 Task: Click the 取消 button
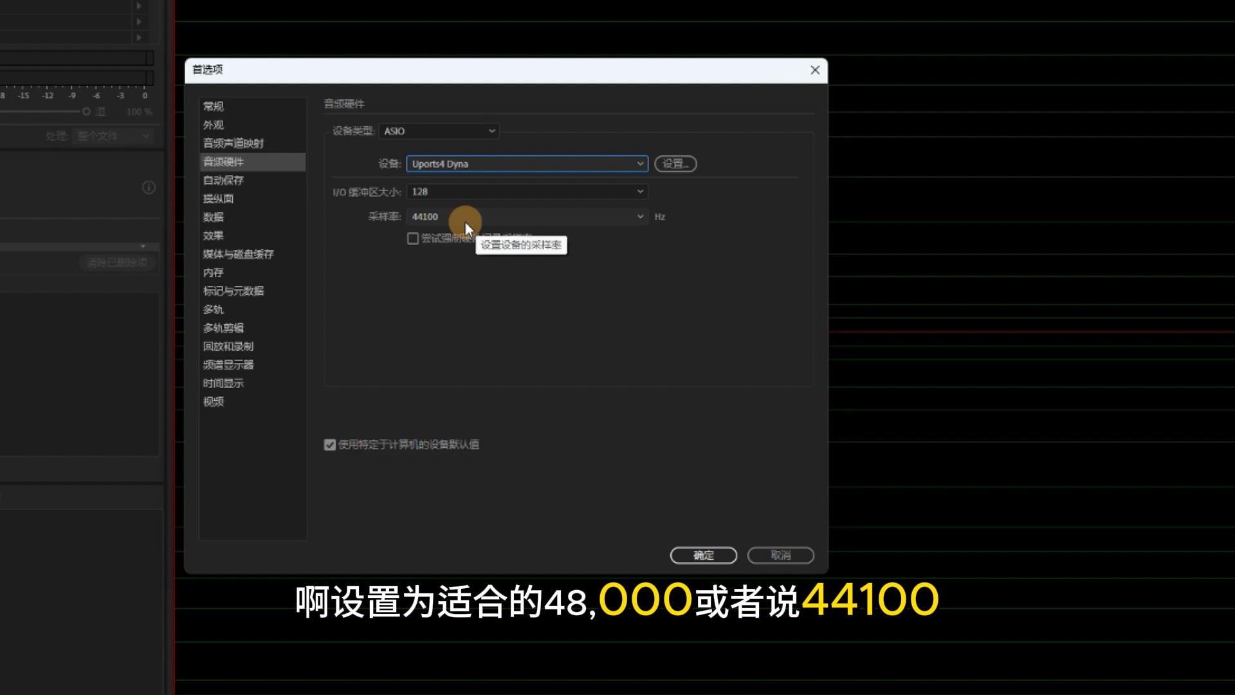[780, 555]
